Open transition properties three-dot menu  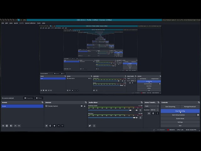coord(157,113)
